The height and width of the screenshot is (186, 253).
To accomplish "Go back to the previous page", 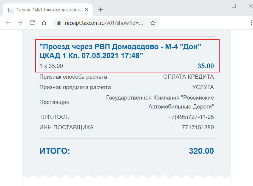I will click(x=8, y=23).
